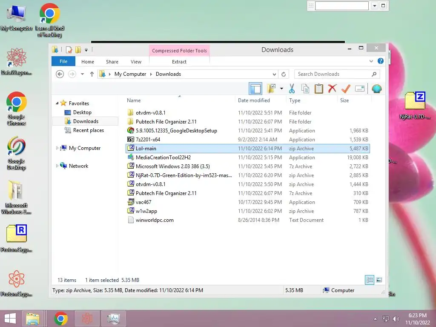Click the quick access New Folder icon
The height and width of the screenshot is (327, 436).
coord(78,50)
